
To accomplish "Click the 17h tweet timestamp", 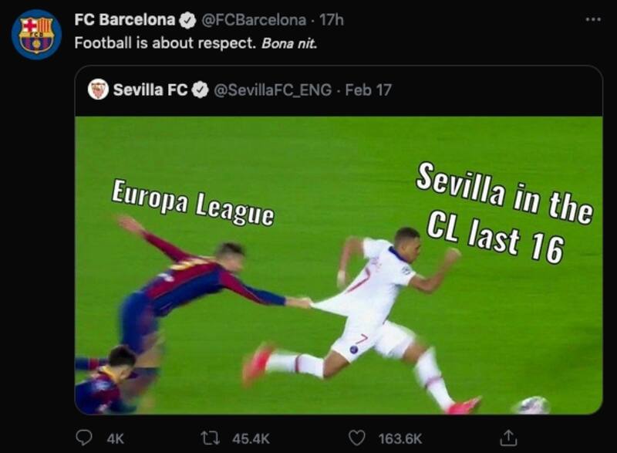I will (x=331, y=19).
